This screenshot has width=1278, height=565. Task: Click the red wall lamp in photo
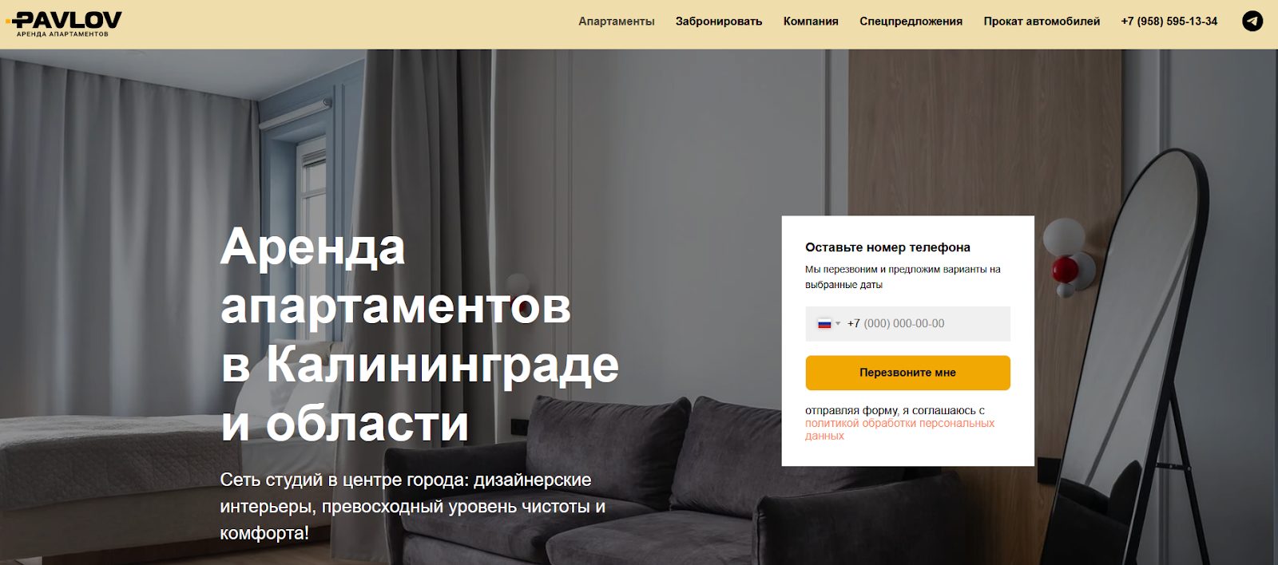(x=1063, y=269)
